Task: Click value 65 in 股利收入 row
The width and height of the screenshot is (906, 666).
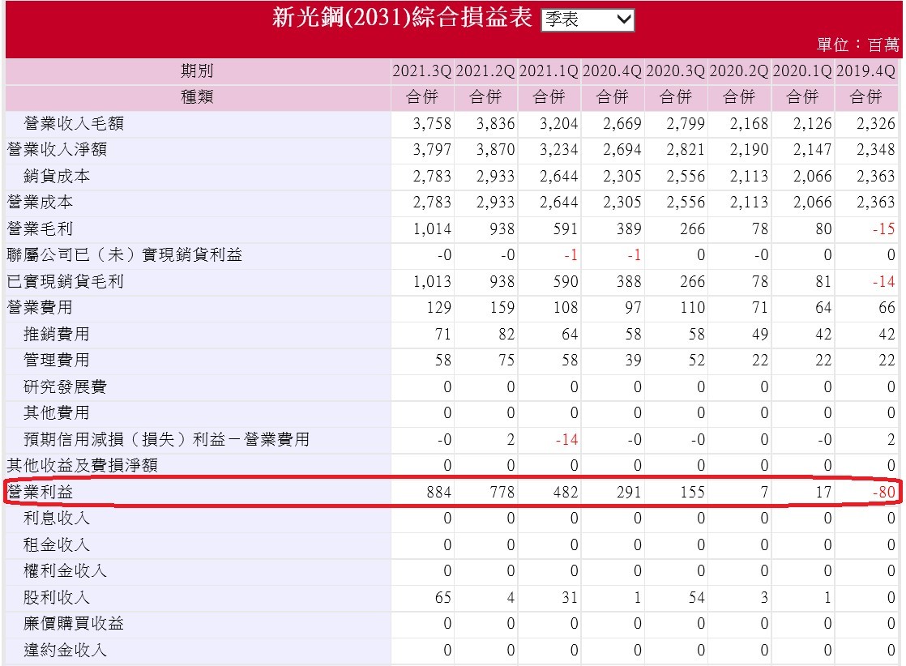Action: [442, 597]
